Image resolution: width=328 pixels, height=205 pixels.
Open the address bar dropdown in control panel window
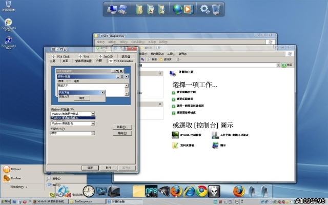[x=278, y=65]
